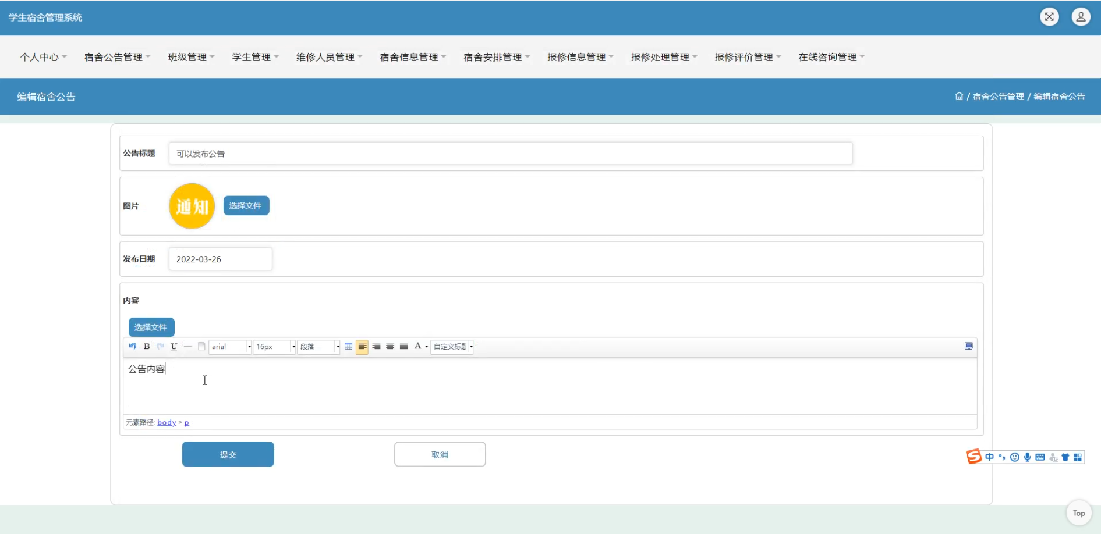Image resolution: width=1101 pixels, height=534 pixels.
Task: Click the Top back-to-top button
Action: tap(1079, 513)
